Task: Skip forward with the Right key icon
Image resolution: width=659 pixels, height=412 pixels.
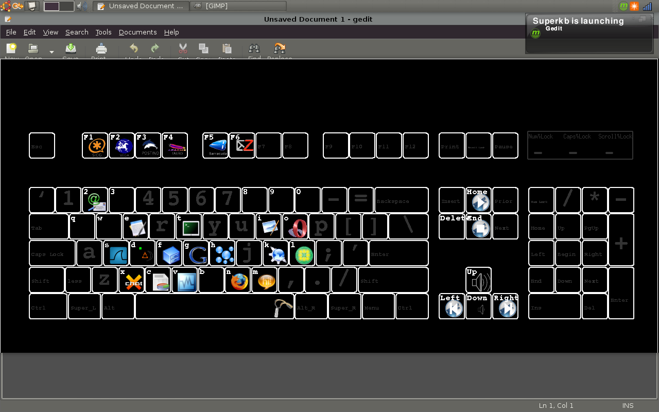Action: coord(507,308)
